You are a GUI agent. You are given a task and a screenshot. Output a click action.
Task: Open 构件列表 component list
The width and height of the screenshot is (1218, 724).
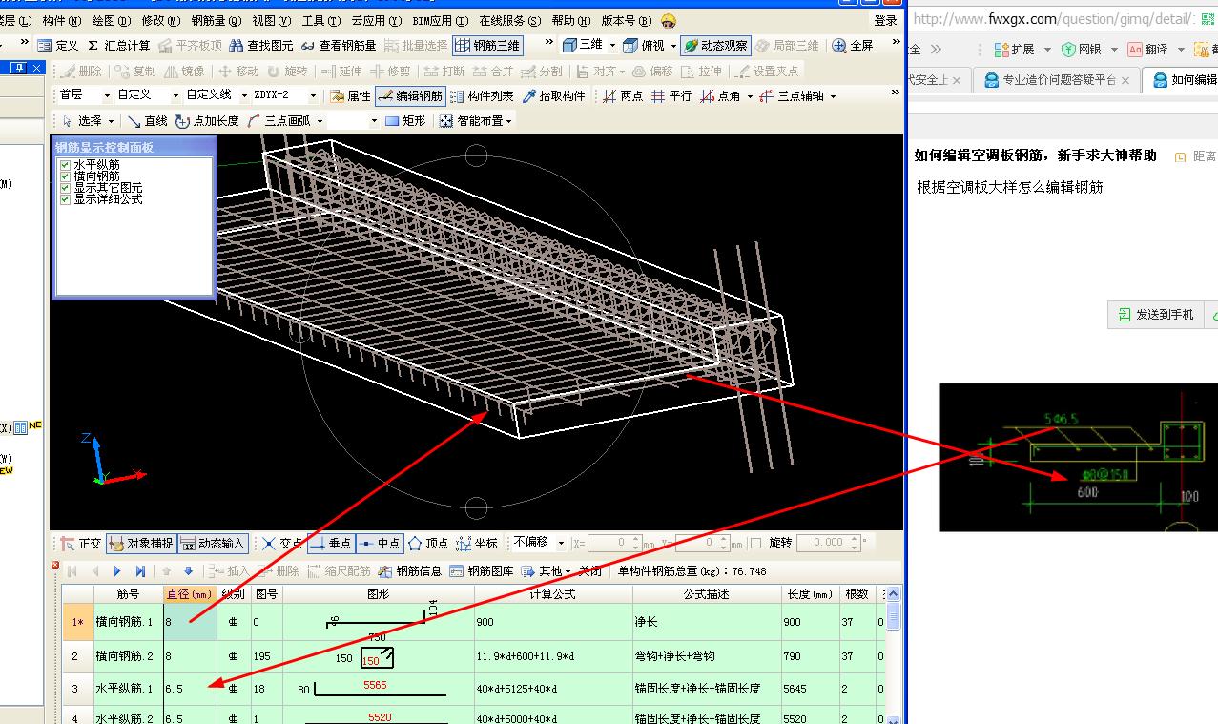point(482,95)
